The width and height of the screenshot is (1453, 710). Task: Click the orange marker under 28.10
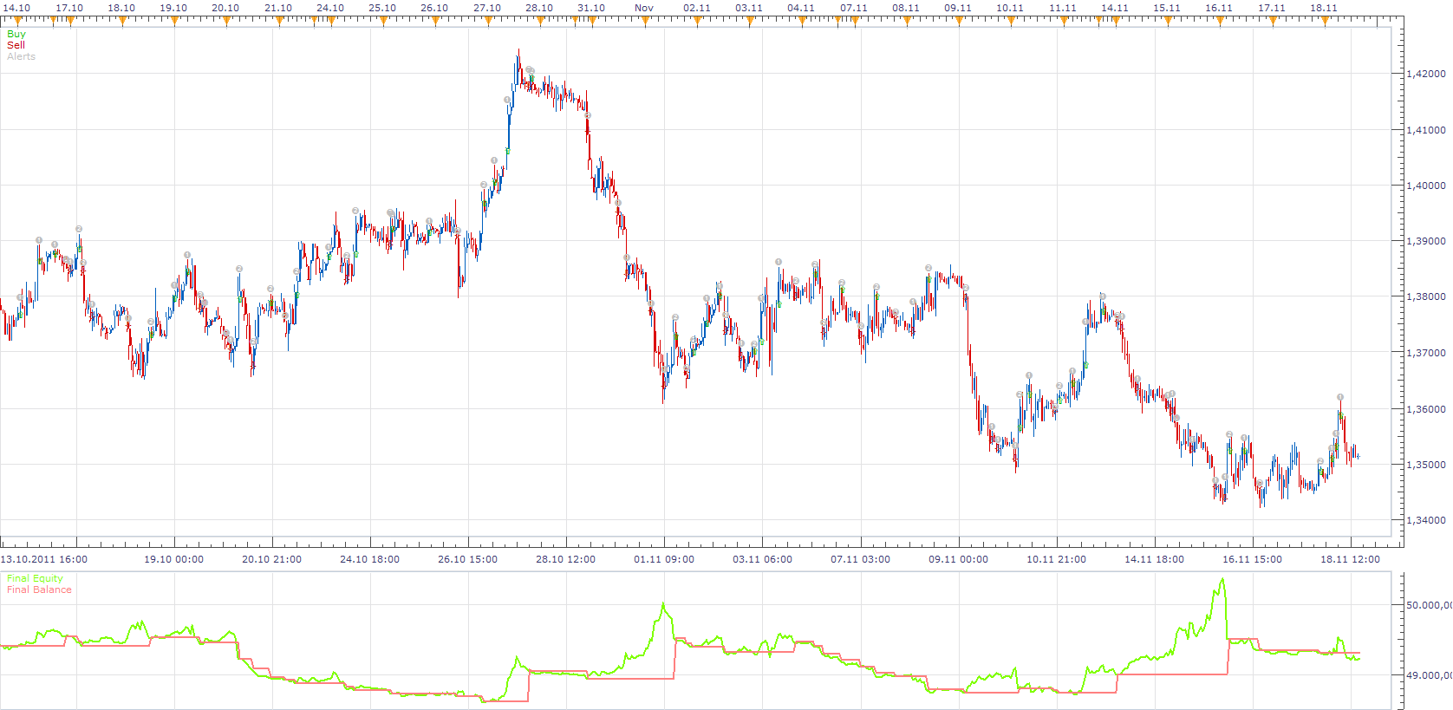click(x=540, y=21)
